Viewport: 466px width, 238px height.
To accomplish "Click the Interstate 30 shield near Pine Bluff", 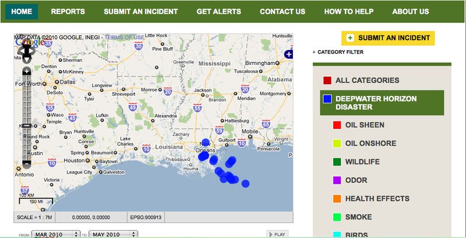I will [x=138, y=46].
